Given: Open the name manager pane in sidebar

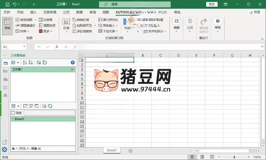Looking at the screenshot, I should (5, 79).
